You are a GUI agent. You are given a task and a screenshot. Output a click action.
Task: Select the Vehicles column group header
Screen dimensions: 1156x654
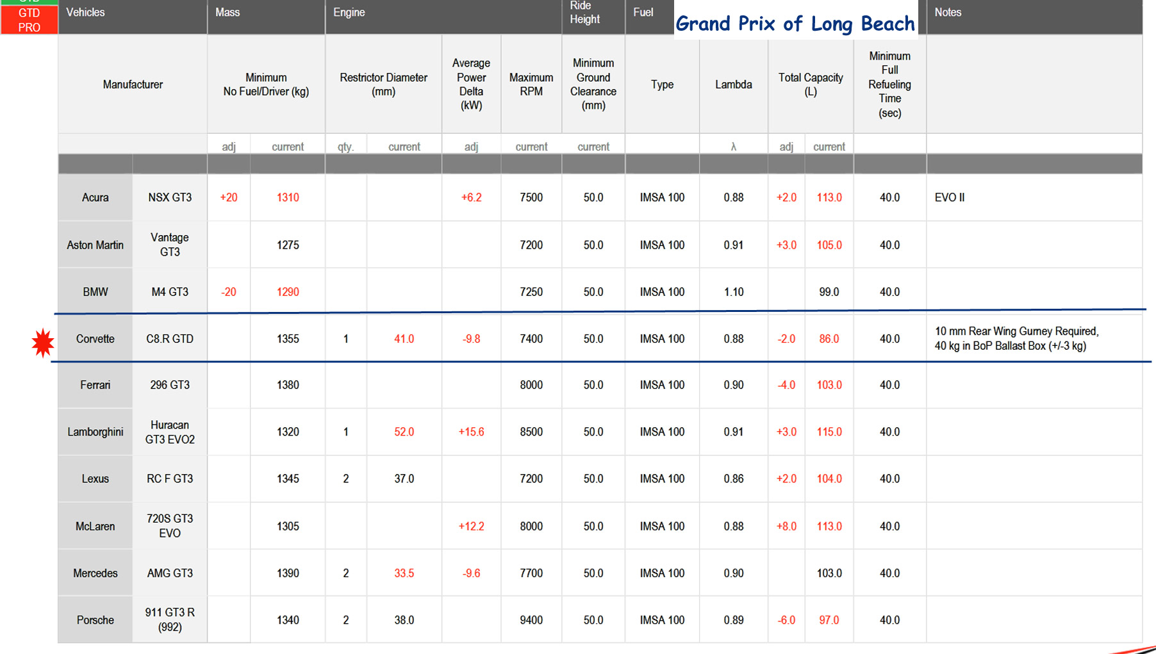[85, 13]
